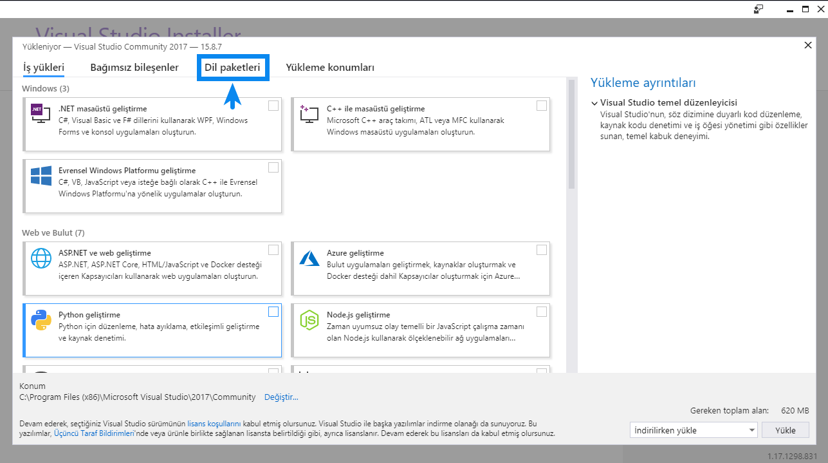Switch to İş yükleri tab

click(x=44, y=67)
